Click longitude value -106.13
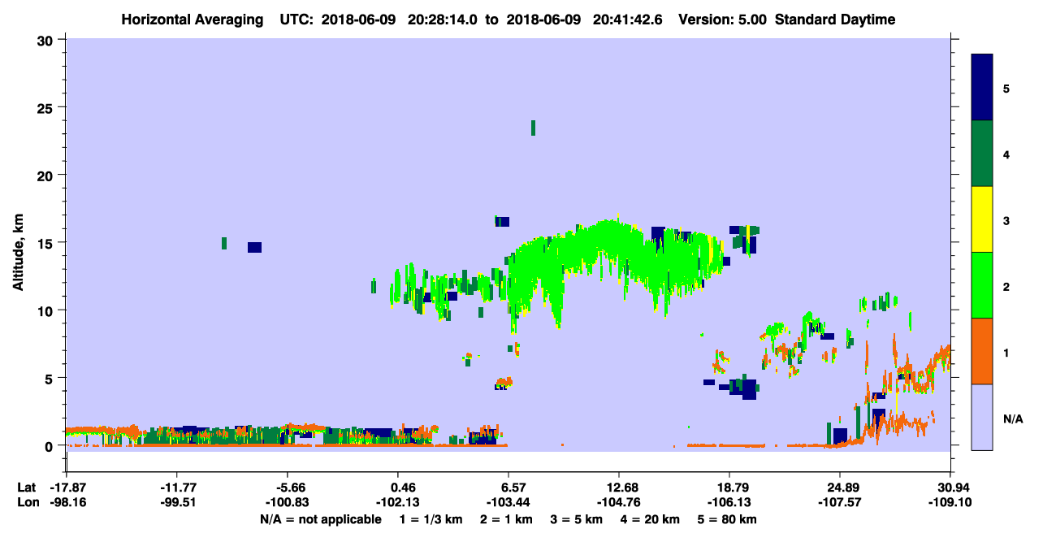Viewport: 1056px width, 542px height. point(729,502)
